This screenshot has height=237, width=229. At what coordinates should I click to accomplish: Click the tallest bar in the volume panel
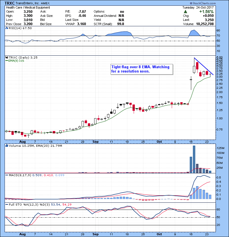(x=194, y=159)
